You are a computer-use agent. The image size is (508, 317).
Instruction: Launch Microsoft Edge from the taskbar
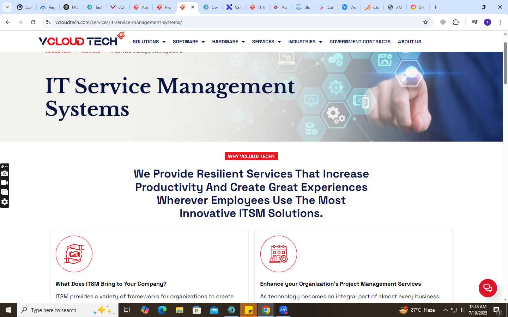(x=162, y=310)
